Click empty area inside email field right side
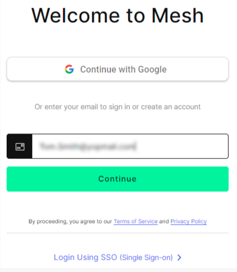This screenshot has width=237, height=272. (182, 146)
